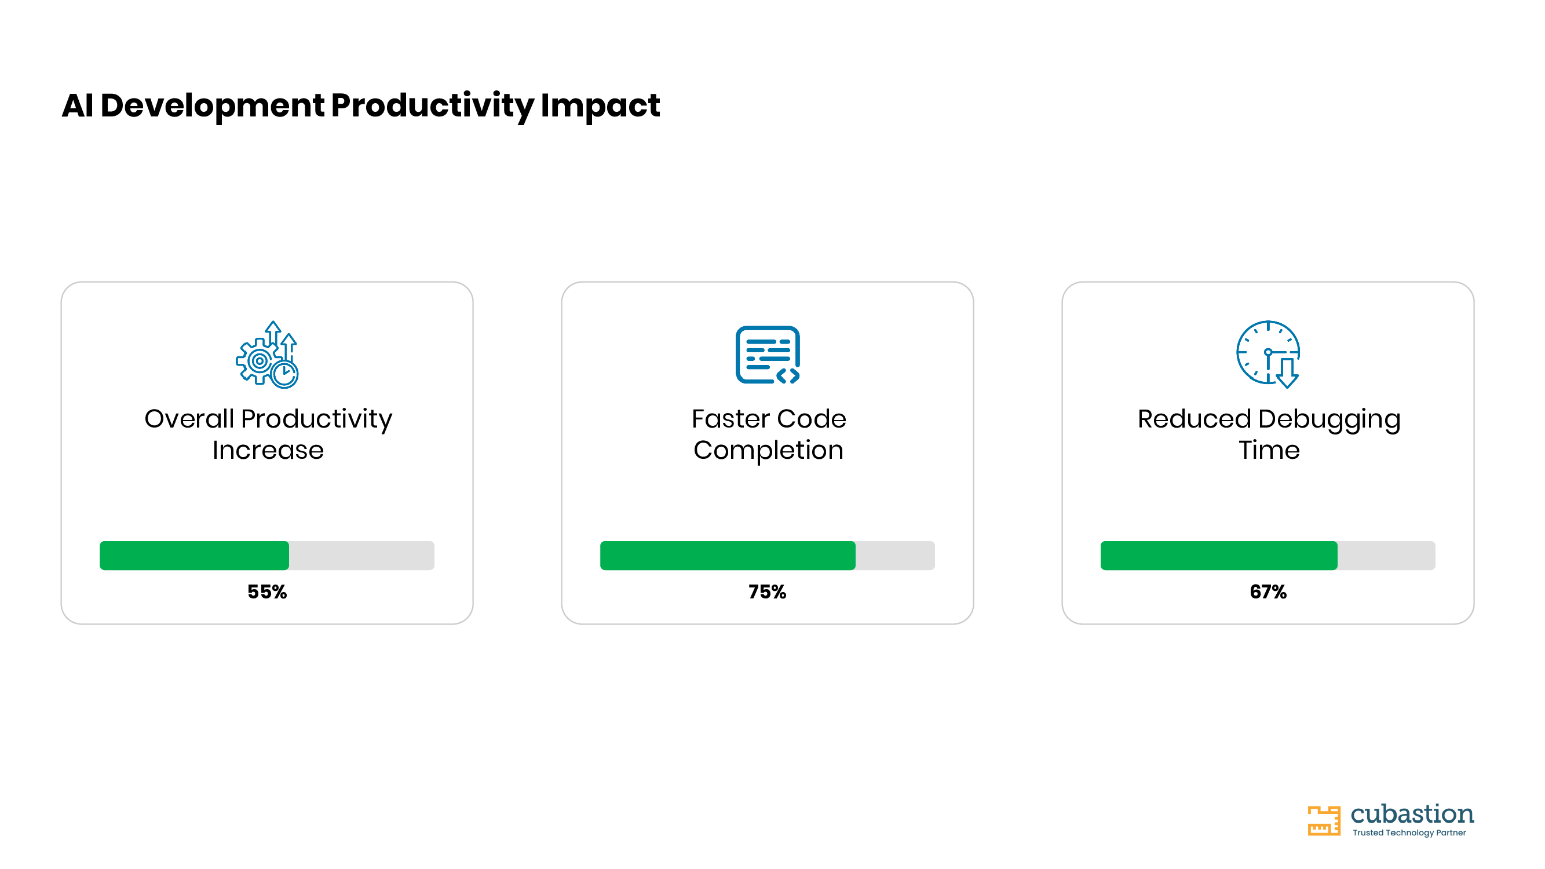Select the 55% percentage text
This screenshot has width=1545, height=869.
267,592
